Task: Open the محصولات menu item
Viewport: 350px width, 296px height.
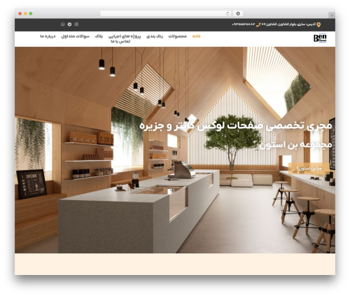Action: (177, 36)
